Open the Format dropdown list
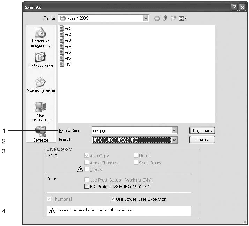Viewport: 249px width, 226px height. point(174,140)
